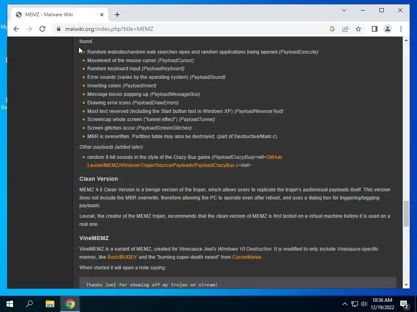
Task: Click the scrollbar down arrow
Action: click(x=406, y=285)
